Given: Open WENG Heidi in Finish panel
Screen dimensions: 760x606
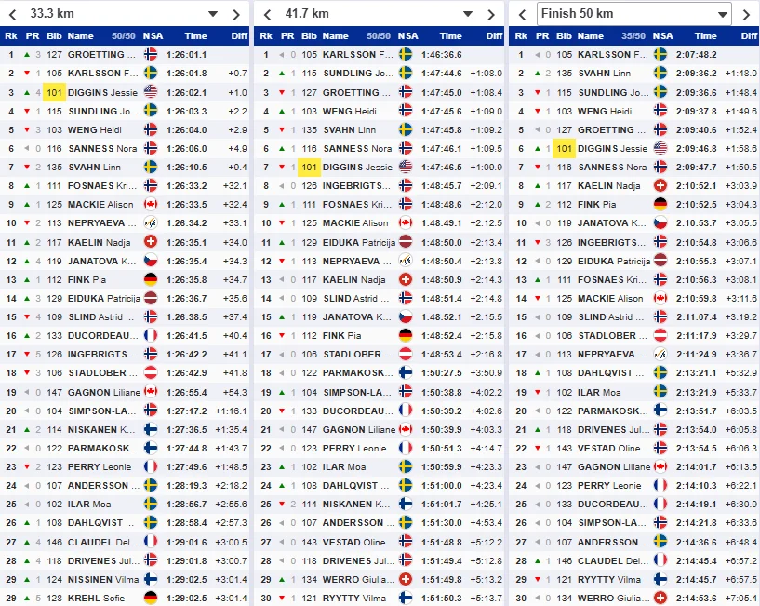Looking at the screenshot, I should pos(605,111).
